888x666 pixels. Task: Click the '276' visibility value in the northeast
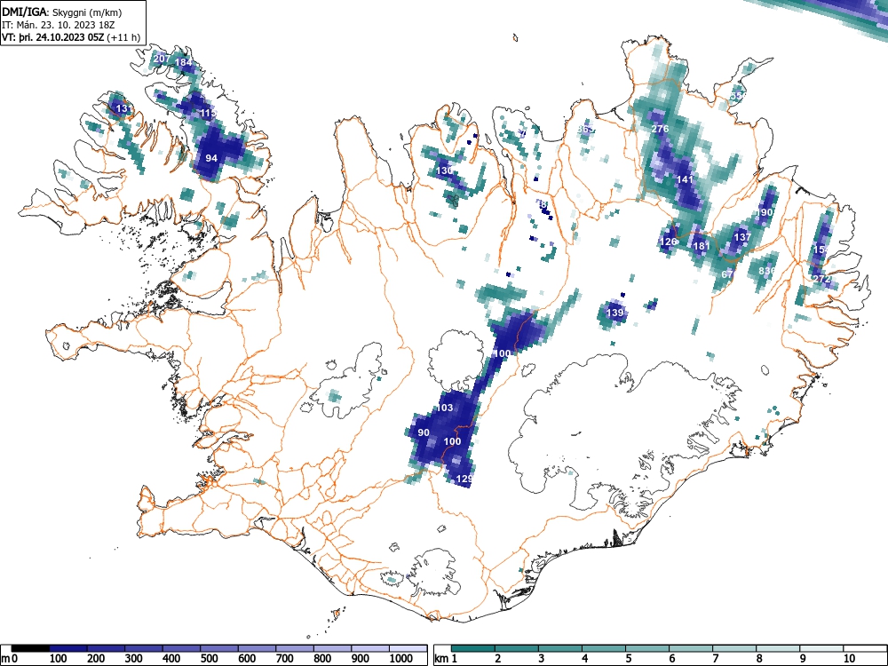pyautogui.click(x=660, y=129)
